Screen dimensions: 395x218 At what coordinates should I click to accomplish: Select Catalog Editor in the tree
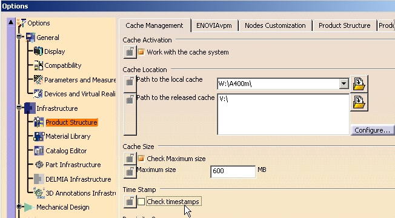tap(66, 151)
